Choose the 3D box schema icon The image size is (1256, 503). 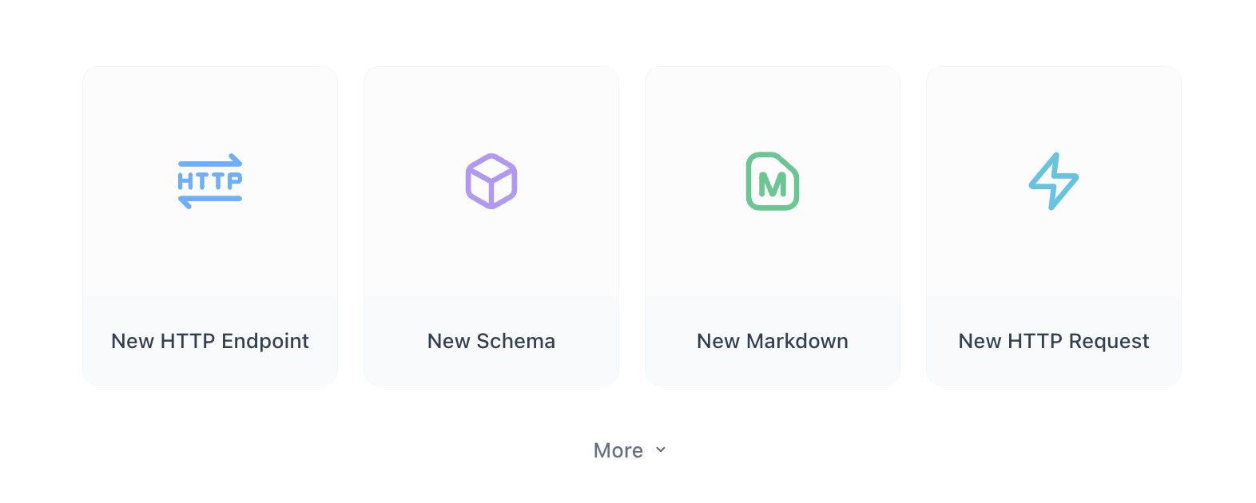[491, 181]
